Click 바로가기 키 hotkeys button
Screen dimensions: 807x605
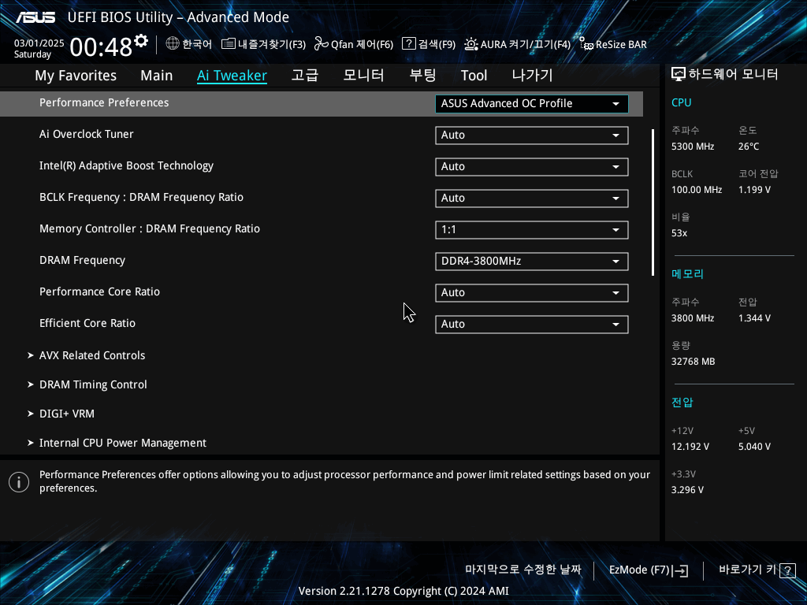coord(757,570)
